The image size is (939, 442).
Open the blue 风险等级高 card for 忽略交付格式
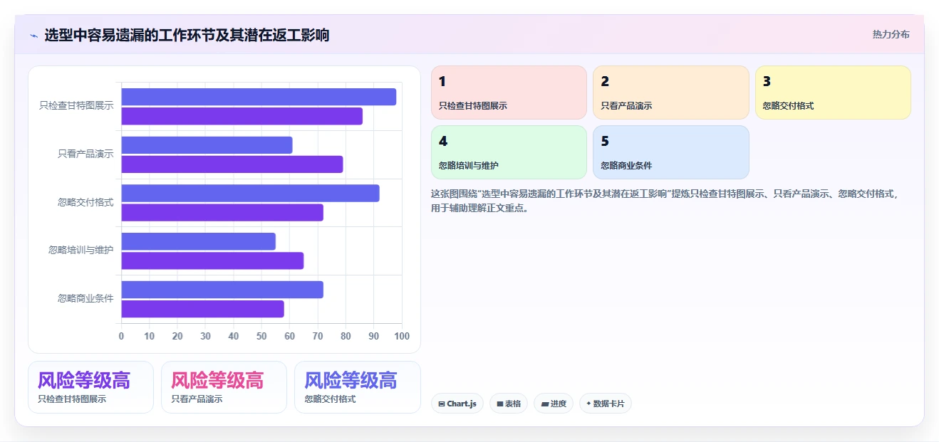[x=357, y=387]
